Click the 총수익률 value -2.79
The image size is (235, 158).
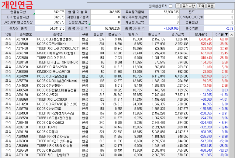click(x=229, y=28)
